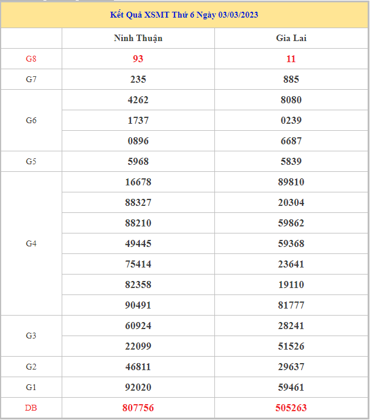Viewport: 370px width, 420px height.
Task: Select Ninh Thuận G7 number 235
Action: [x=138, y=79]
